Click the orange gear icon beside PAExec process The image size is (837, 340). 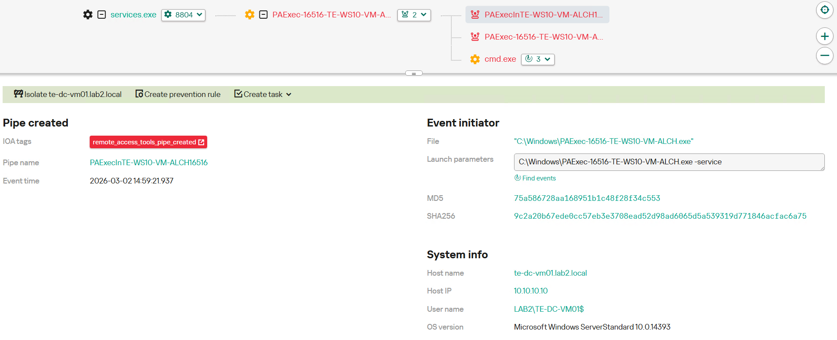pos(249,15)
